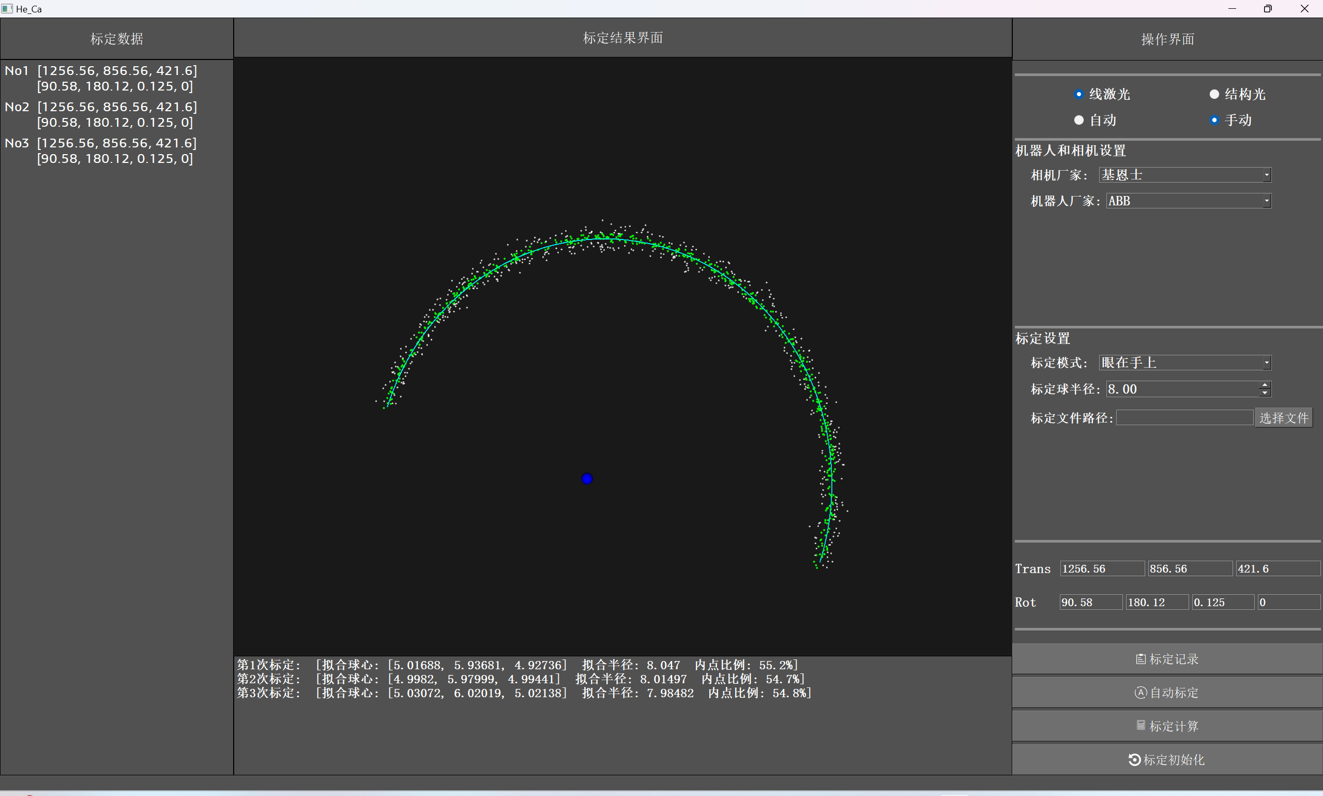Choose 自动 mode radio button
This screenshot has height=796, width=1323.
click(x=1078, y=120)
